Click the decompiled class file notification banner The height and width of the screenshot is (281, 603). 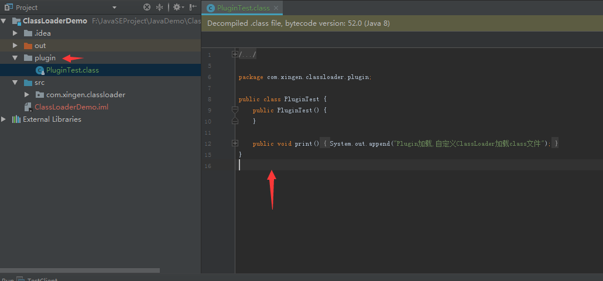pyautogui.click(x=402, y=23)
